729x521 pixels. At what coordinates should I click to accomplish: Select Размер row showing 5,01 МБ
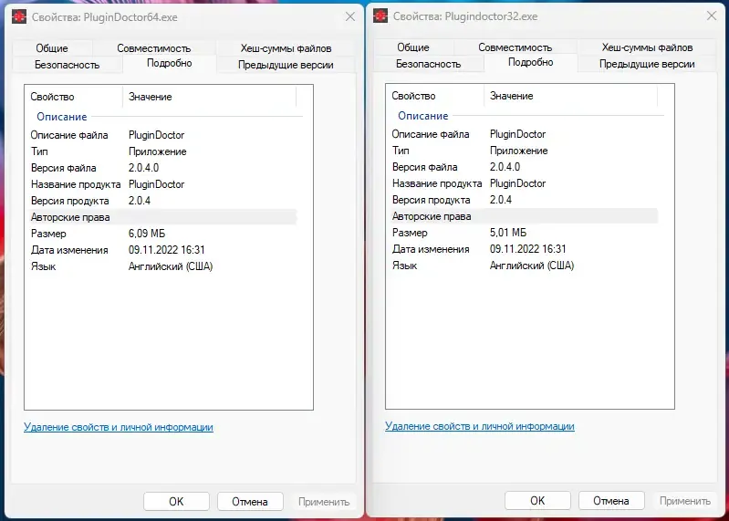tap(522, 233)
